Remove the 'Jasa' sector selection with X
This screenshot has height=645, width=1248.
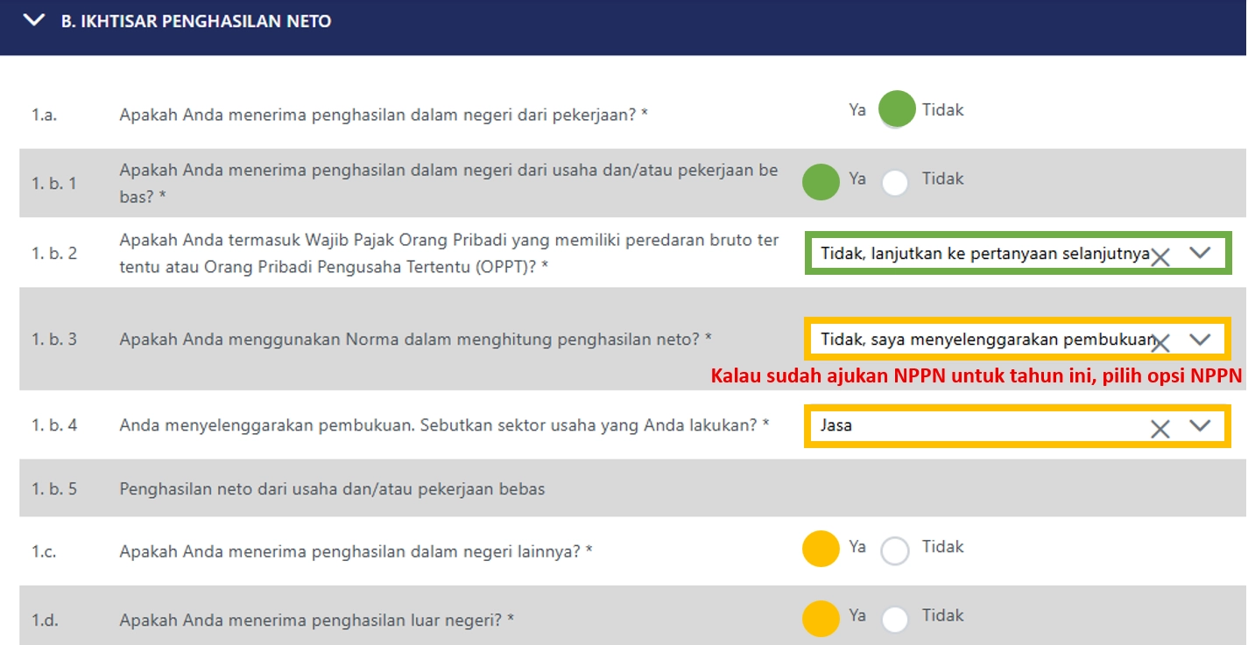(1160, 428)
